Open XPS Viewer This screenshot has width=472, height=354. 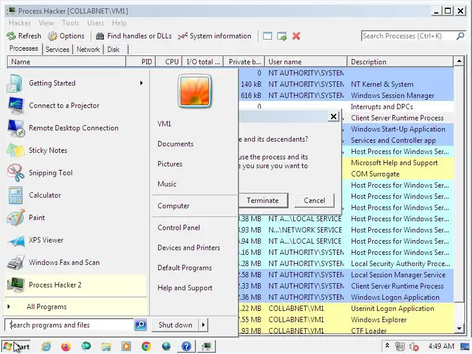point(76,240)
